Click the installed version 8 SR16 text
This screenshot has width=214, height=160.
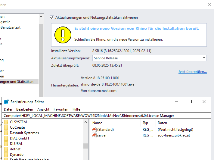(x=122, y=51)
